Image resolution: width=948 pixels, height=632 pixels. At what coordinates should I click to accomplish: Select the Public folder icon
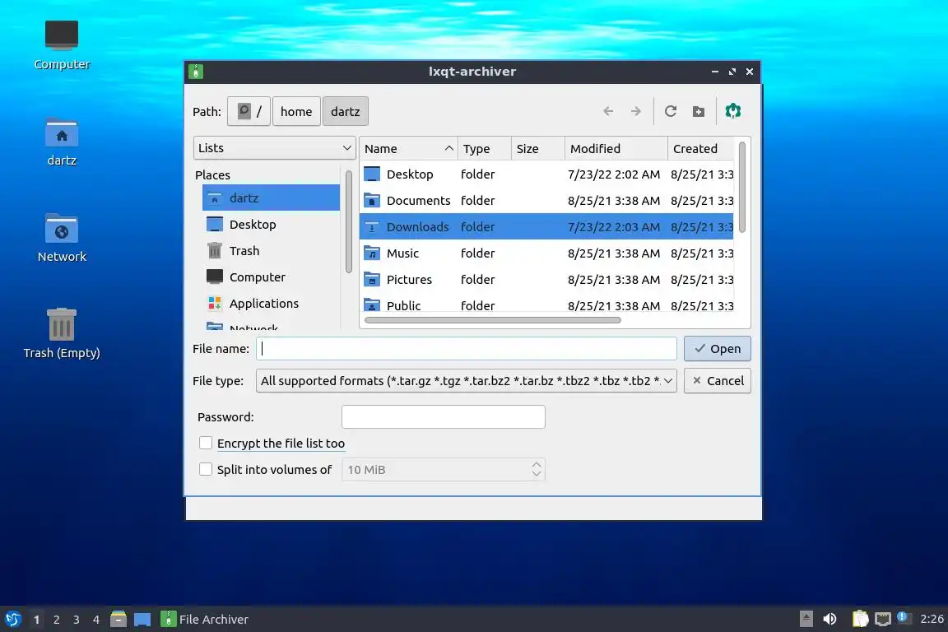(372, 304)
